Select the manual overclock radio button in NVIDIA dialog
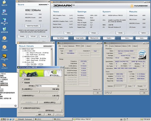The width and height of the screenshot is (151, 121). [x=23, y=83]
